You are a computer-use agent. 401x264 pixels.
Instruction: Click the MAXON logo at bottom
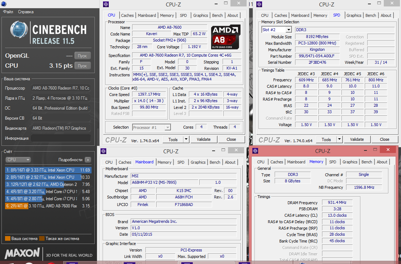[22, 254]
